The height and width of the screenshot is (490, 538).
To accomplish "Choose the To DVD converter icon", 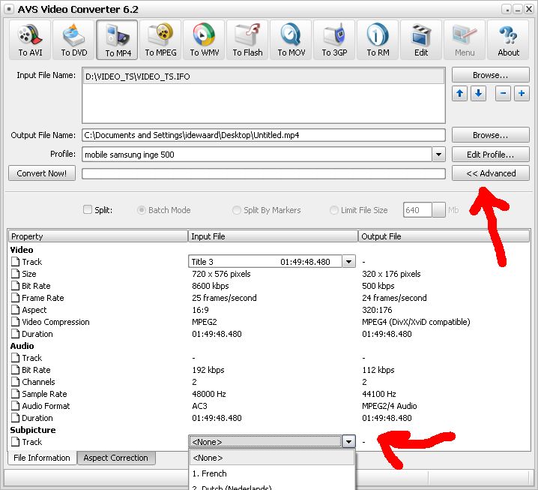I will pyautogui.click(x=73, y=40).
